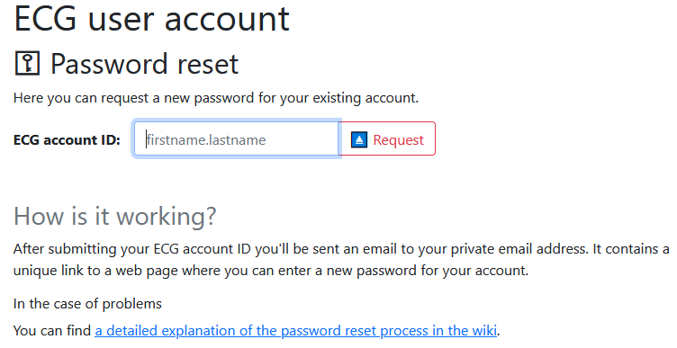Click the 'ECG account ID:' label

(x=67, y=139)
